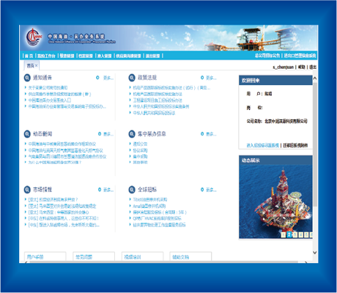This screenshot has width=337, height=293.
Task: Open the 工程建设项目施工招标投标办法 policy link
Action: 158,100
